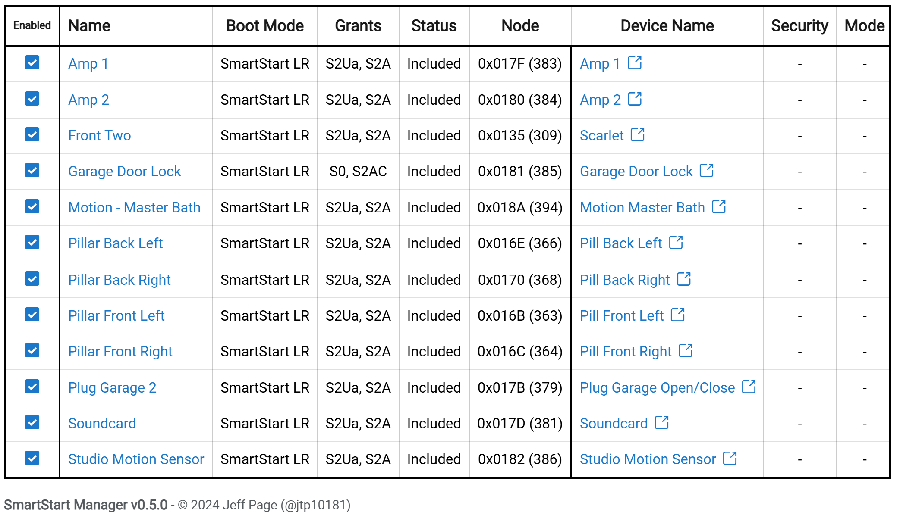Click Pill Front Right device name link
Image resolution: width=900 pixels, height=518 pixels.
tap(625, 352)
